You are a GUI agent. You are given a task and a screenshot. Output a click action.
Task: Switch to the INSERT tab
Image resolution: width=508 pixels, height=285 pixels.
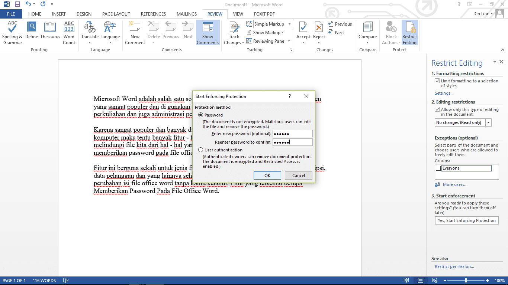(x=59, y=14)
